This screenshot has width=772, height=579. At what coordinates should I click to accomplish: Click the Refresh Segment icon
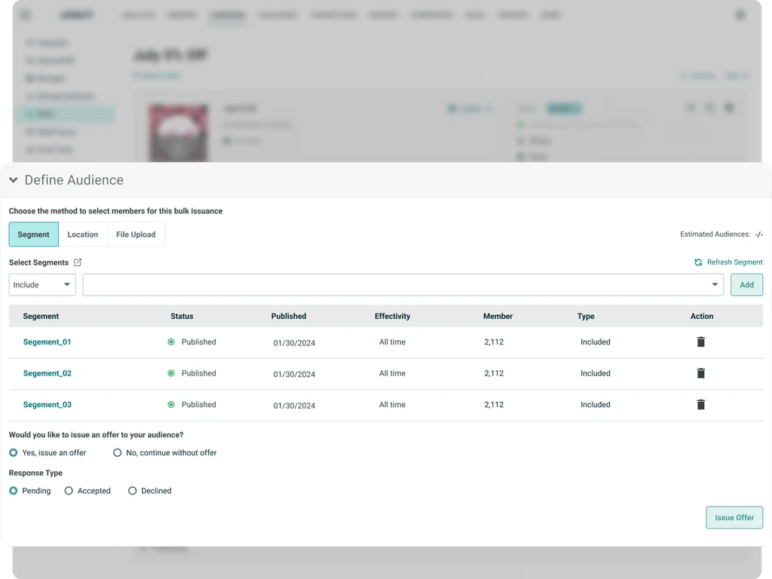(698, 262)
